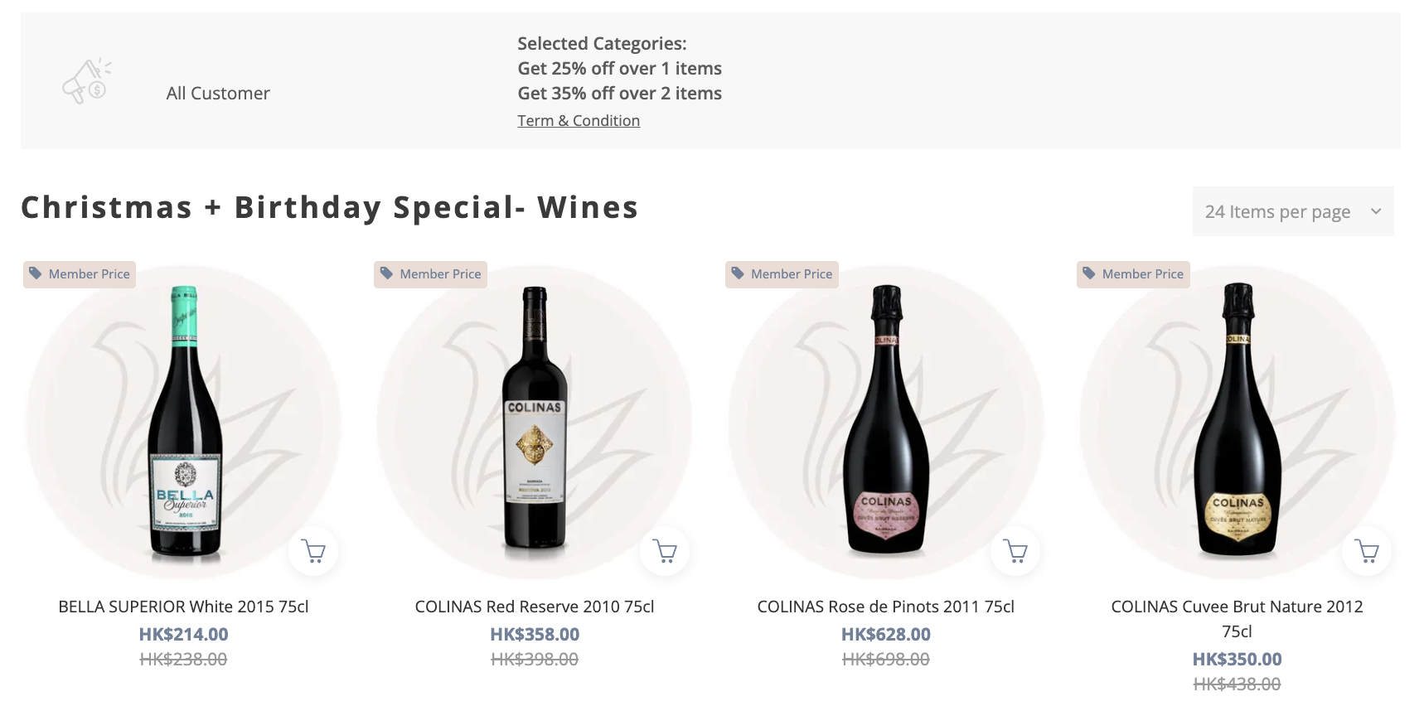Click the COLINAS Rose bottle image
This screenshot has height=706, width=1424.
tap(885, 423)
